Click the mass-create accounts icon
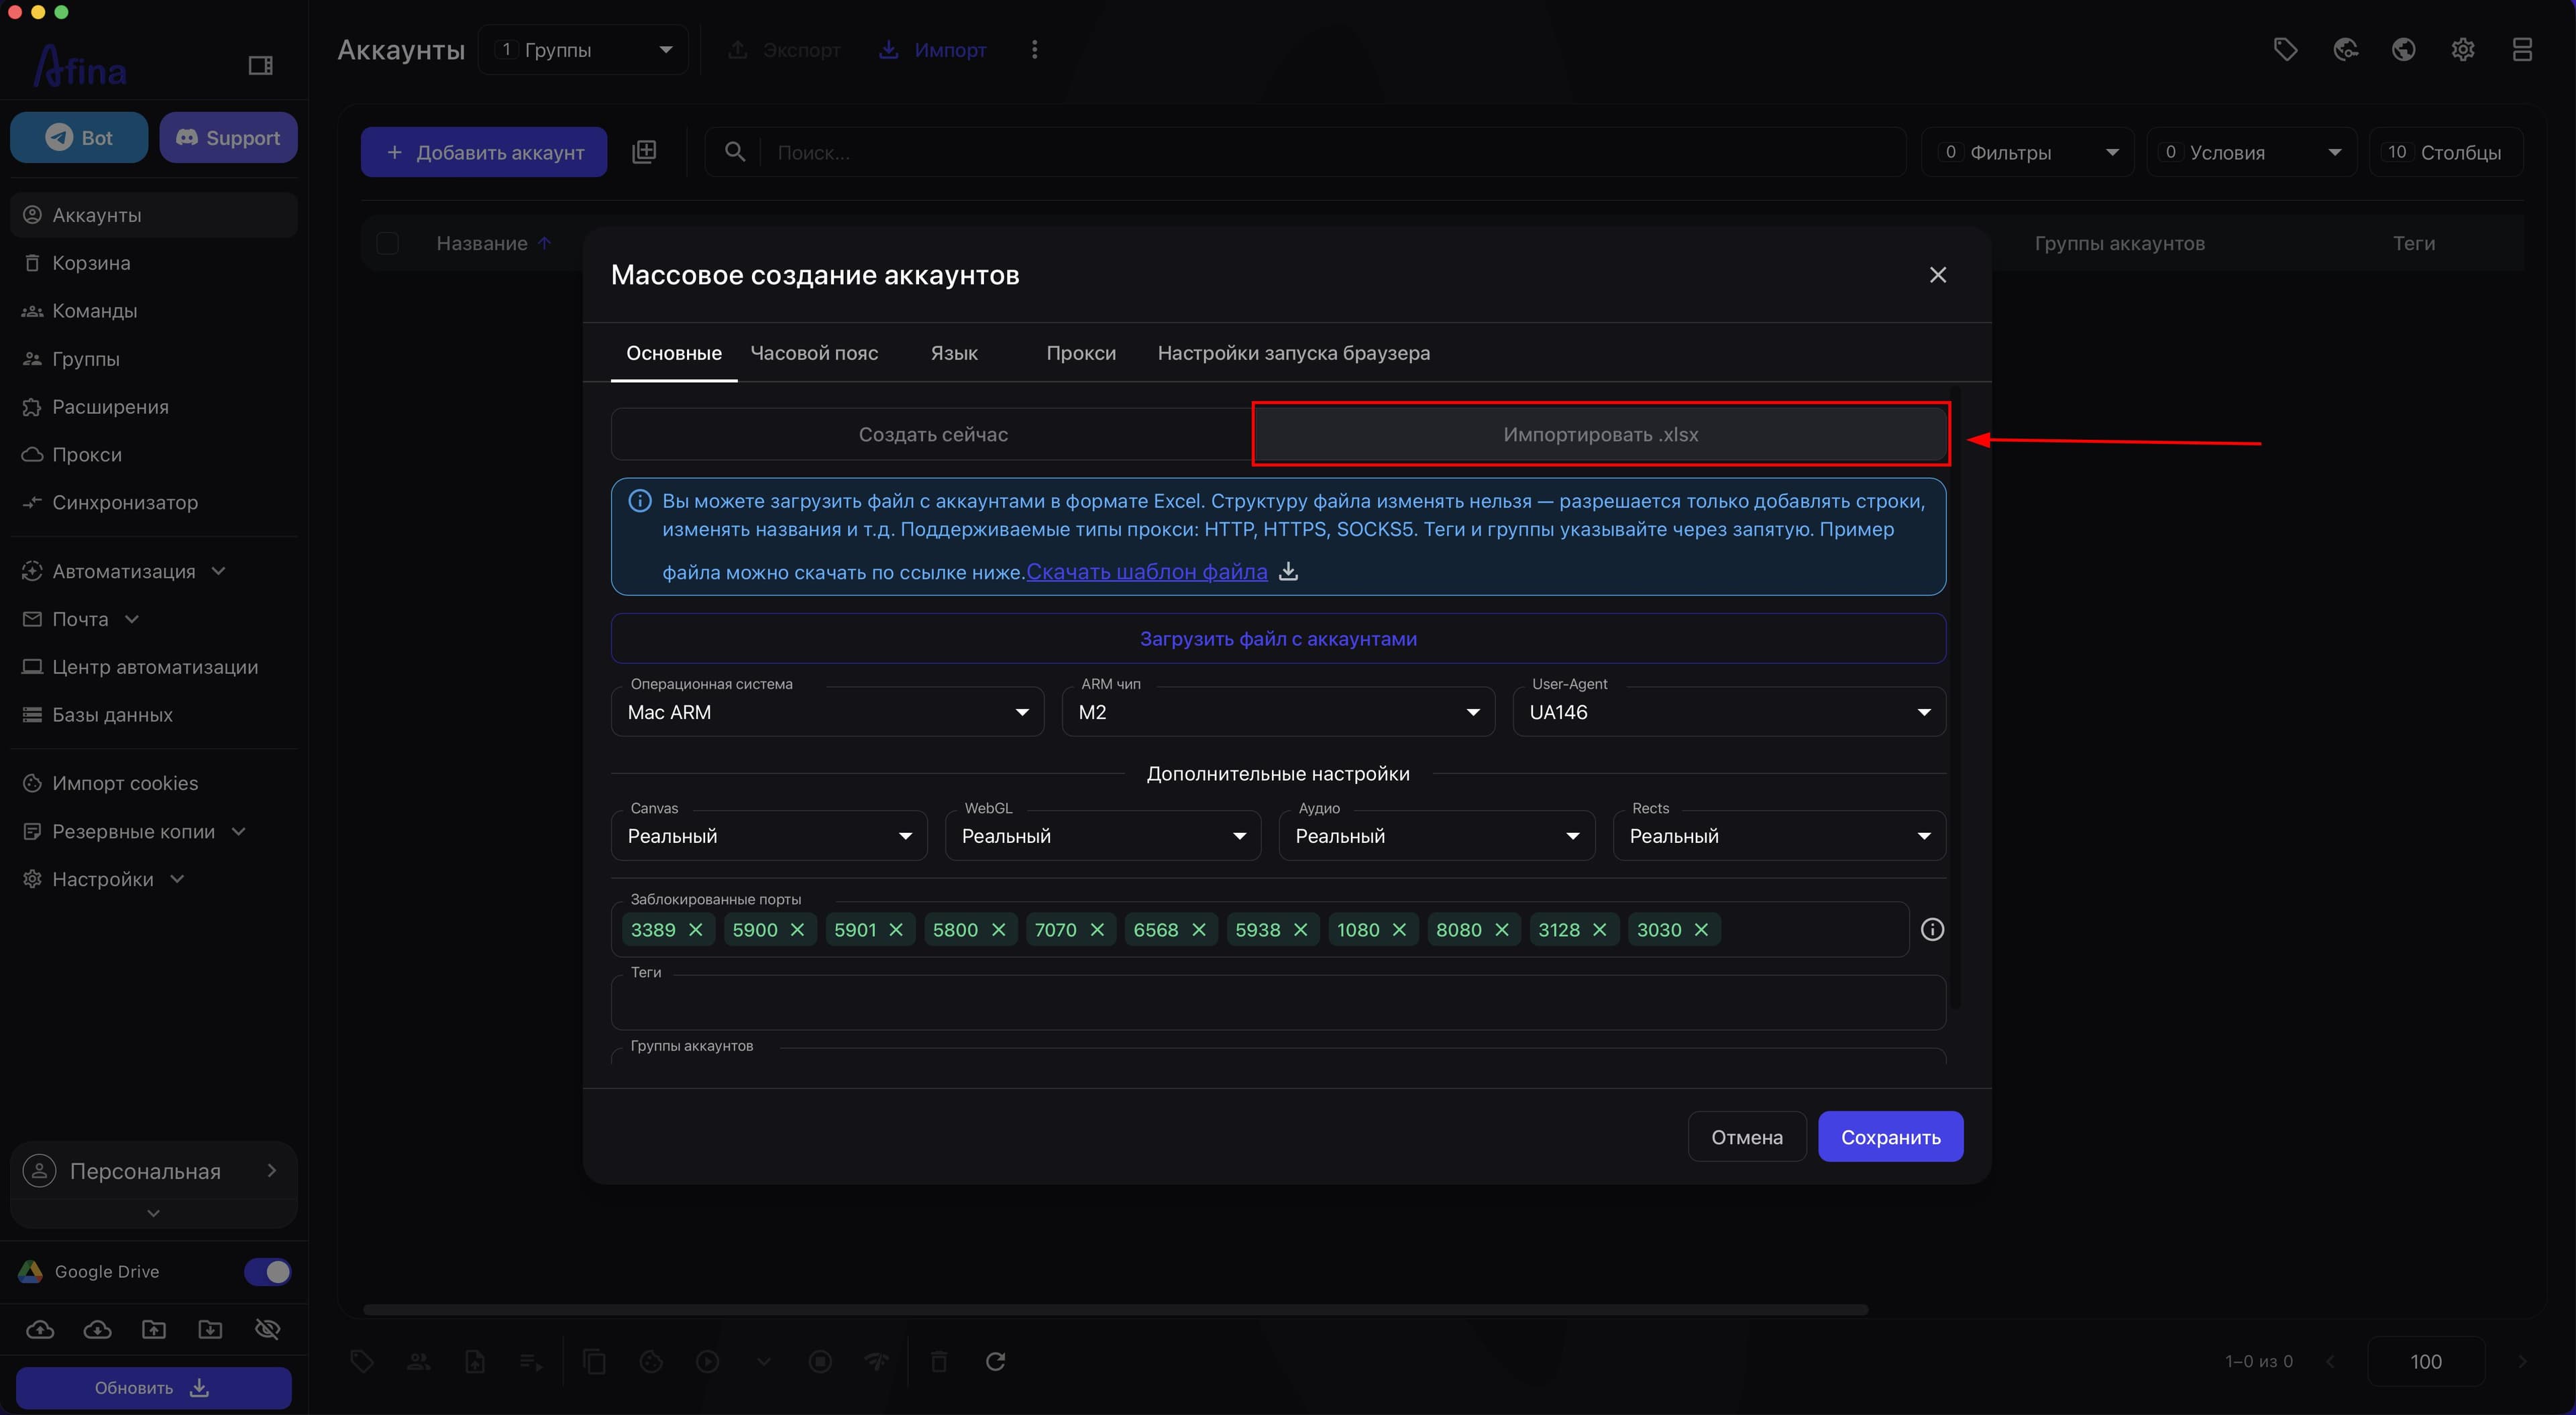The width and height of the screenshot is (2576, 1415). 644,152
